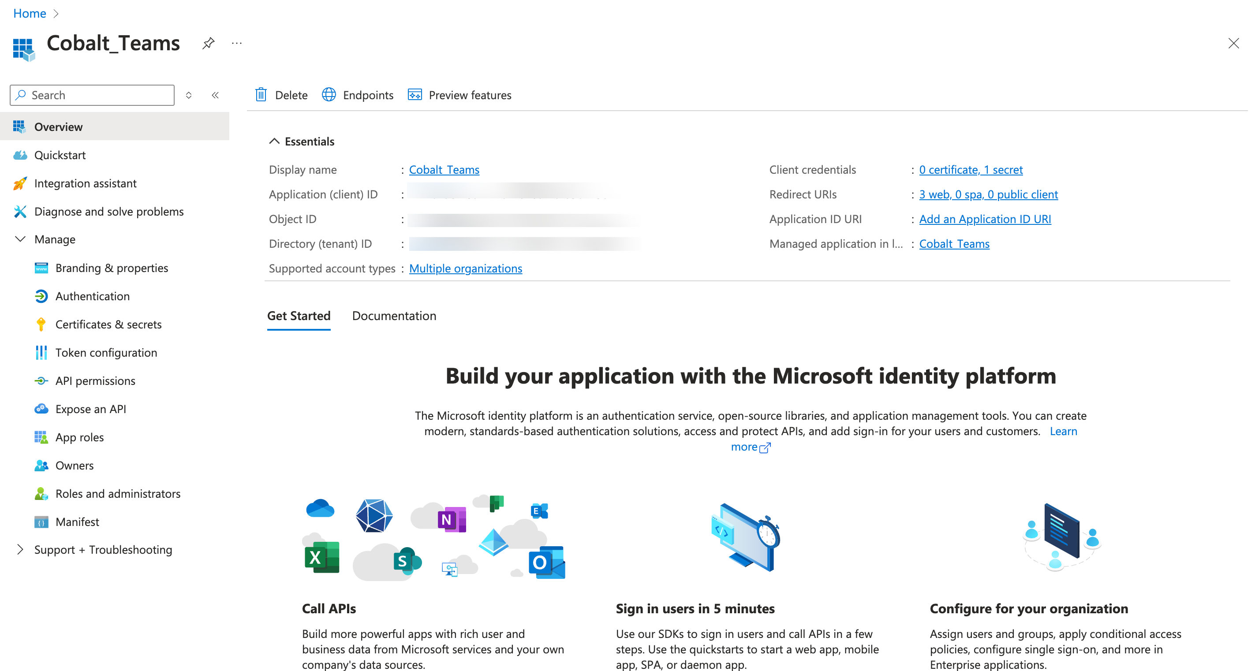
Task: Collapse the Essentials section
Action: coord(274,141)
